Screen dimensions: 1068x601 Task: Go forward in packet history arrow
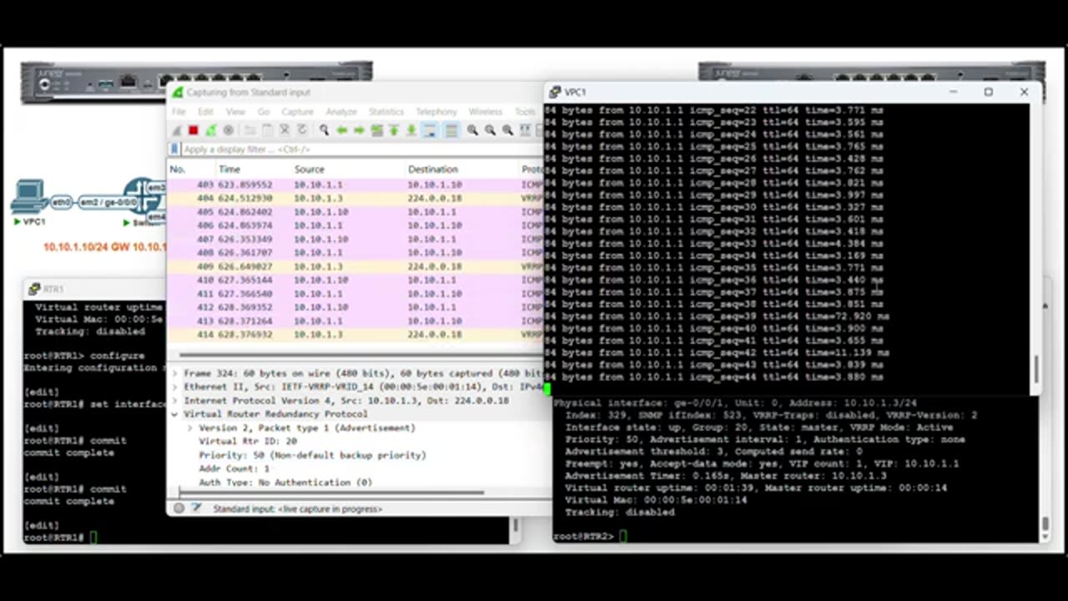coord(359,130)
